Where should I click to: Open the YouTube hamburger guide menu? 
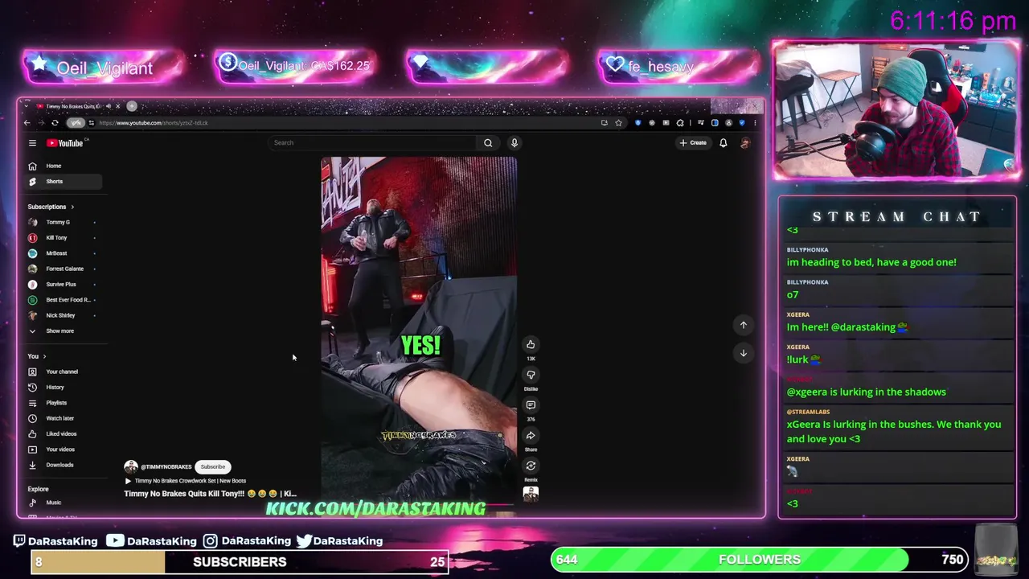32,143
